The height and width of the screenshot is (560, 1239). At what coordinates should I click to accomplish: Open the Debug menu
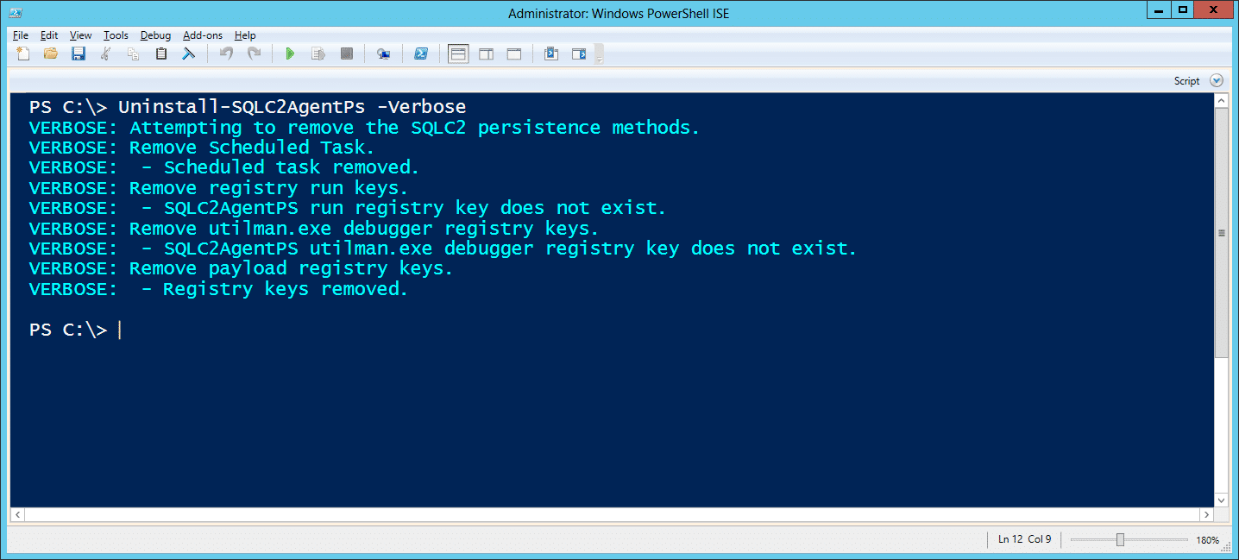(155, 35)
